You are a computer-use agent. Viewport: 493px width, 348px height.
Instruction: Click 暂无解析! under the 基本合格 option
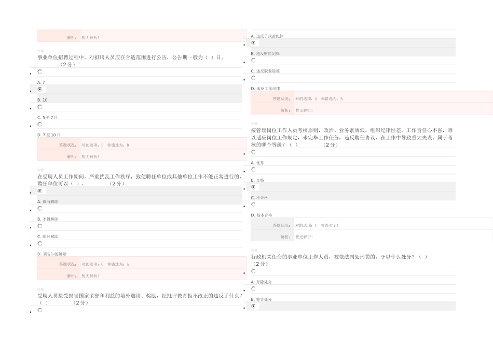(304, 237)
